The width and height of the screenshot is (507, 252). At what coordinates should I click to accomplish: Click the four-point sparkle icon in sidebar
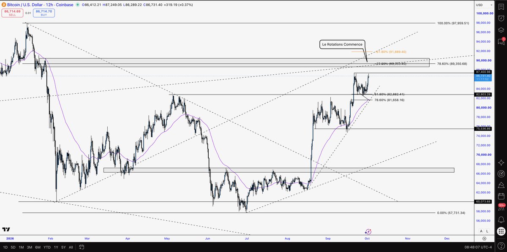pyautogui.click(x=501, y=163)
